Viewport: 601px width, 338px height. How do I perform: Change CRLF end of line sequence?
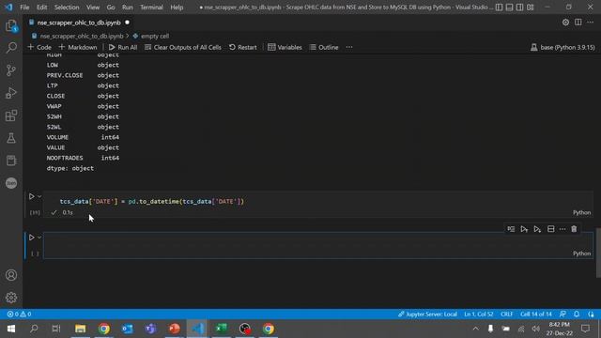pyautogui.click(x=506, y=315)
